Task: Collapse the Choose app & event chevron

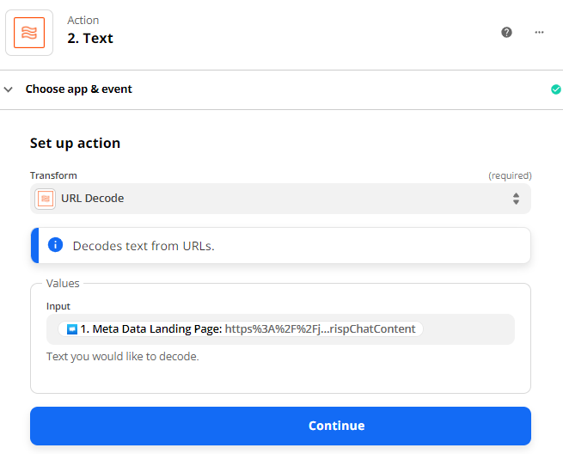Action: point(9,89)
